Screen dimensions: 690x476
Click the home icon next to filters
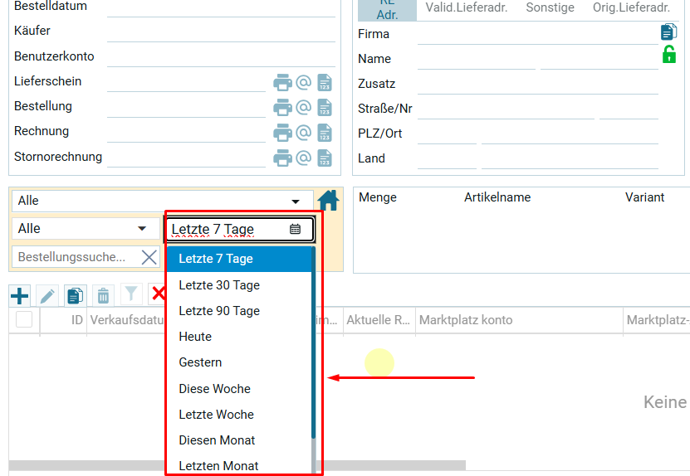[329, 200]
